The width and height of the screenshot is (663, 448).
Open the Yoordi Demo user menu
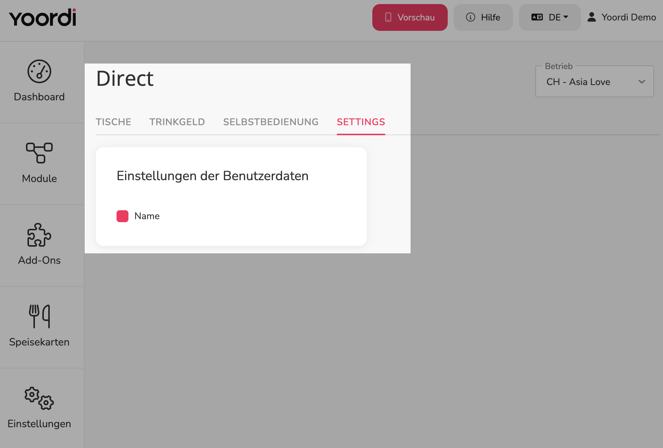tap(622, 17)
